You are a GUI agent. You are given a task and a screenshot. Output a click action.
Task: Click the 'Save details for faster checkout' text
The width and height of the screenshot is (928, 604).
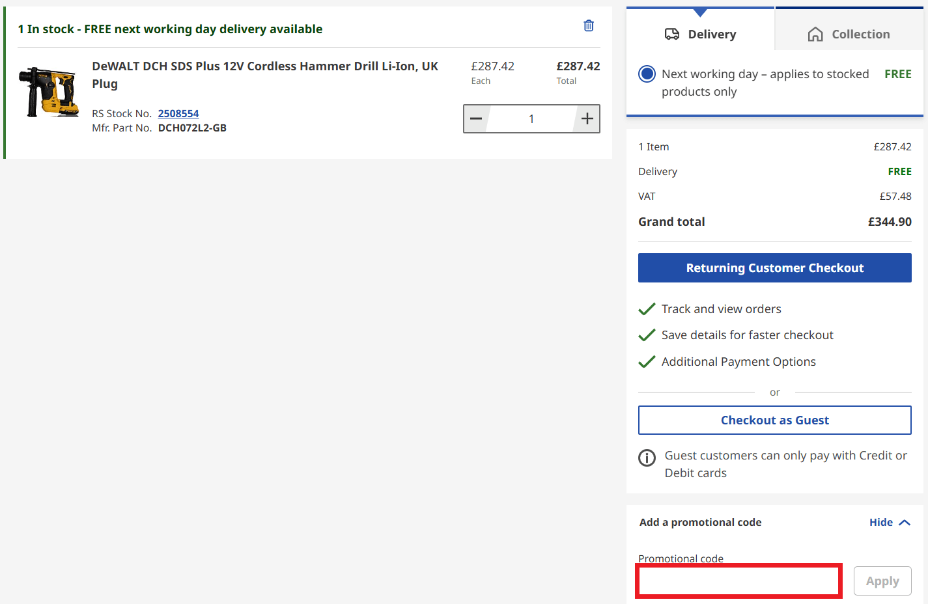pos(748,335)
